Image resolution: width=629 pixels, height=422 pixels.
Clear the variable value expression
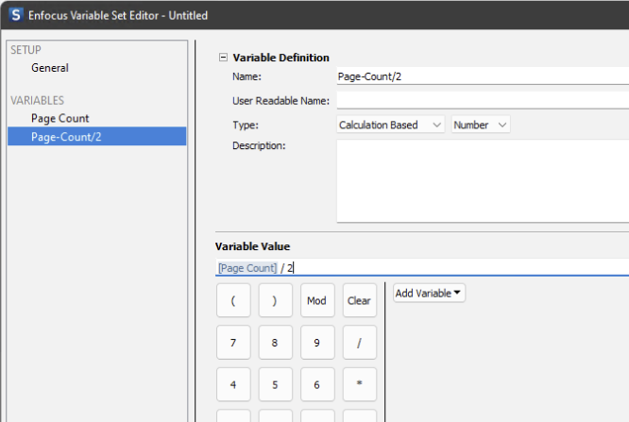360,300
